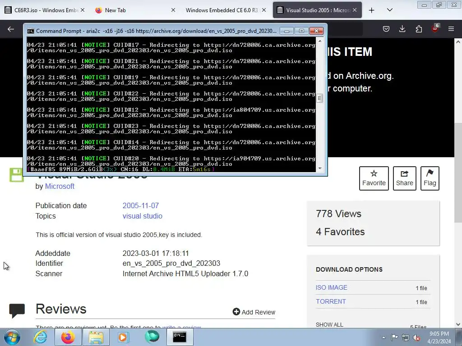Open Windows Media Player taskbar icon
Screen dimensions: 462x346
click(x=123, y=337)
